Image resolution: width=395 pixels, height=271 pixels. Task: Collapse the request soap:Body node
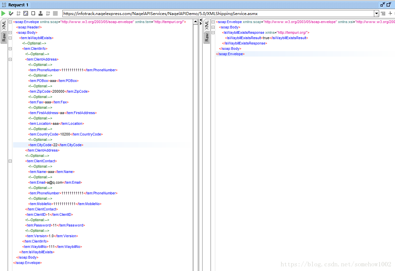pos(10,32)
